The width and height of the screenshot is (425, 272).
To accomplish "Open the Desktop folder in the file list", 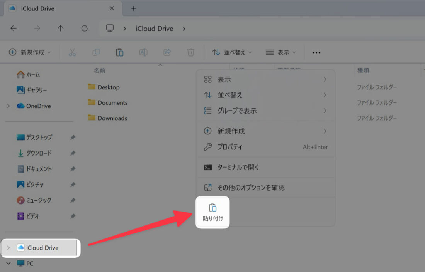I will coord(109,87).
